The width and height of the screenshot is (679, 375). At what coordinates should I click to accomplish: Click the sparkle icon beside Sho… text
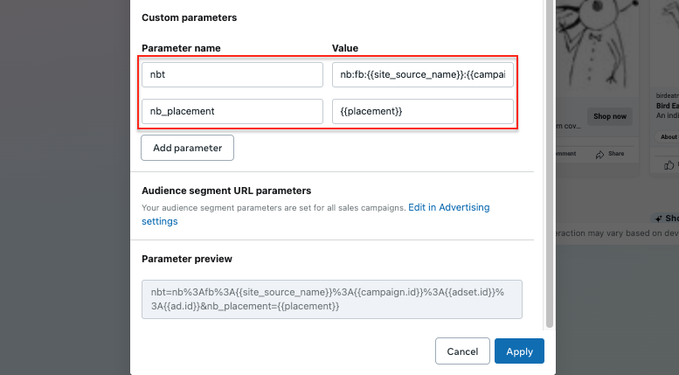pyautogui.click(x=659, y=219)
